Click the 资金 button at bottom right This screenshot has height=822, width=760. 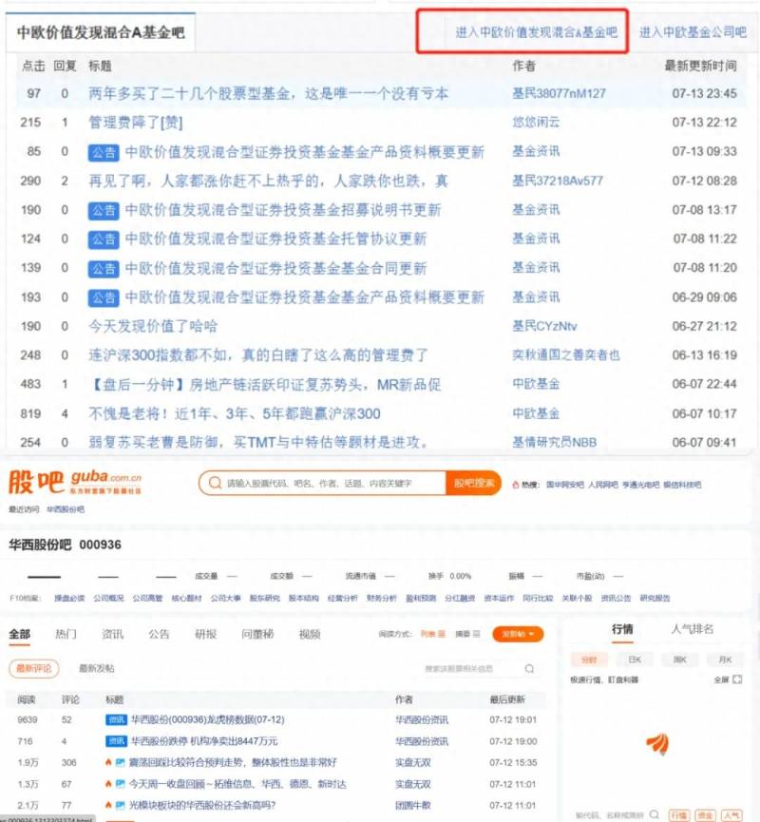coord(706,815)
